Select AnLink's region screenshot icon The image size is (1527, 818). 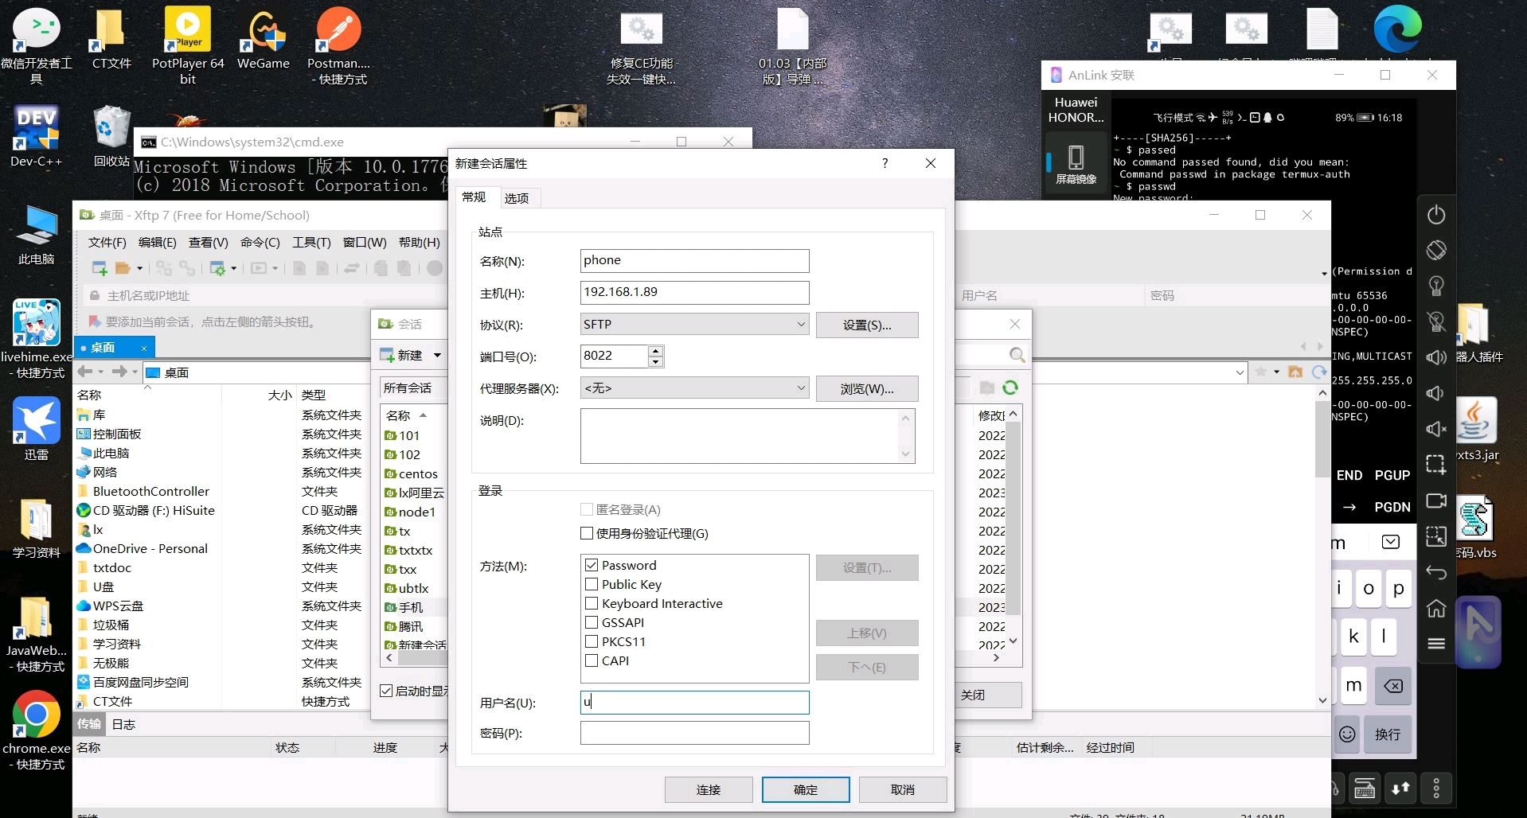[x=1436, y=464]
